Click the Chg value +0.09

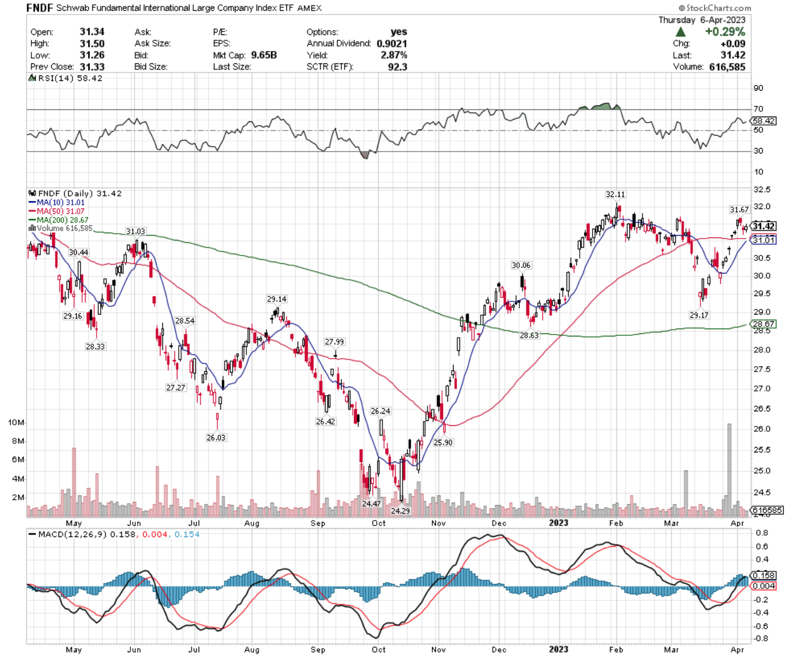732,43
